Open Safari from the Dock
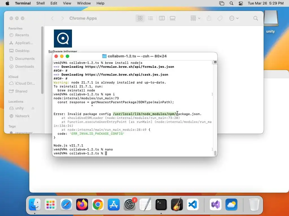 pos(66,204)
